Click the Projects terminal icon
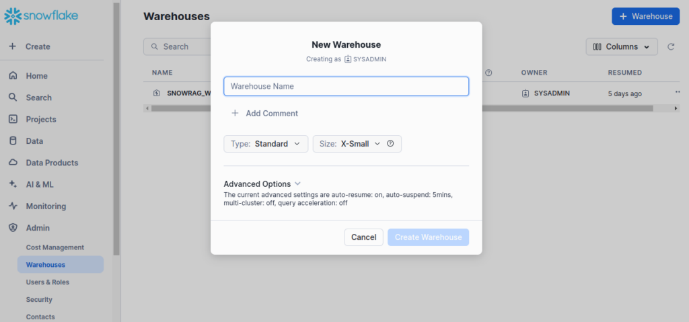 tap(13, 119)
